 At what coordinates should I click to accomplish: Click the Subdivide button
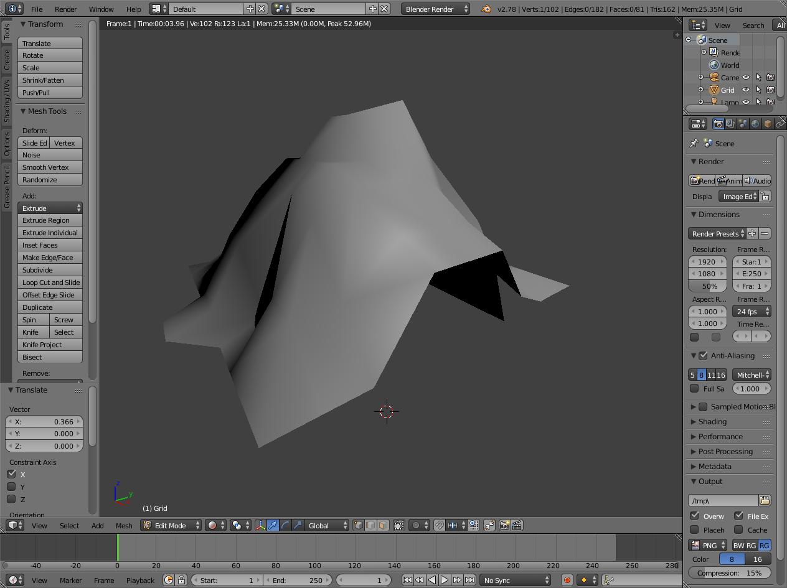click(50, 270)
